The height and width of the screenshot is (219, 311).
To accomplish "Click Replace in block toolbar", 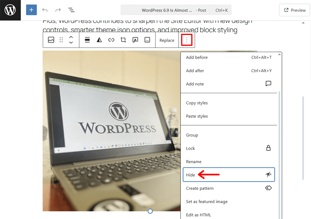I will [x=167, y=40].
